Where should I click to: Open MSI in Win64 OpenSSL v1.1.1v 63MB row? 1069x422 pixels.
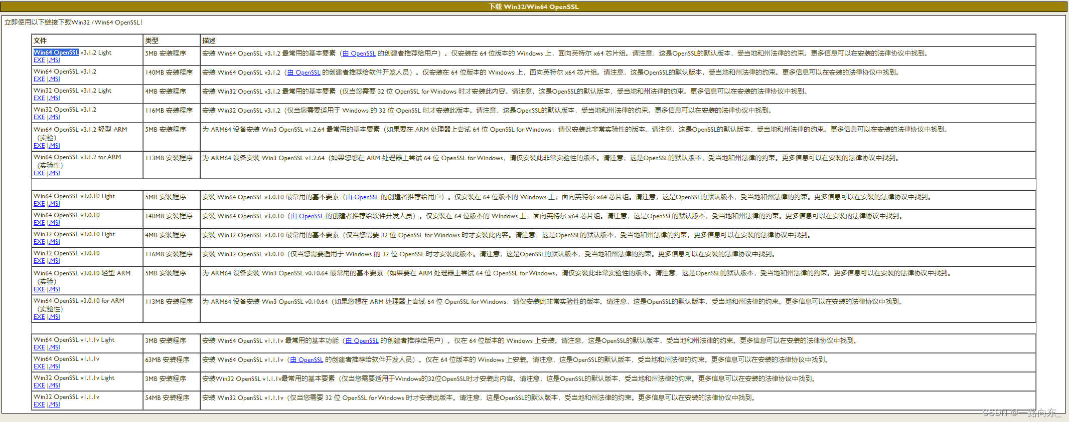tap(54, 366)
